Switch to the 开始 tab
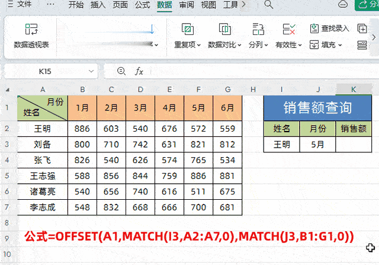Screen dimensions: 379x265 [x=76, y=5]
